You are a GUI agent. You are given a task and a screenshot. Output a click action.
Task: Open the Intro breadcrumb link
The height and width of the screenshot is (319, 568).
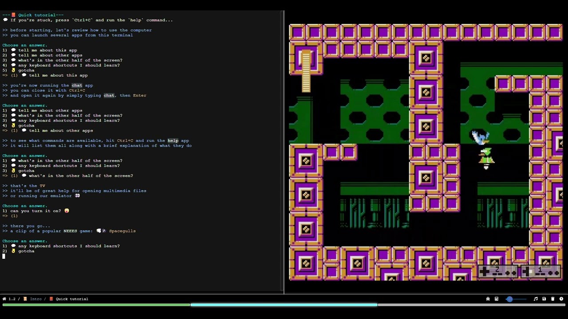pos(35,299)
